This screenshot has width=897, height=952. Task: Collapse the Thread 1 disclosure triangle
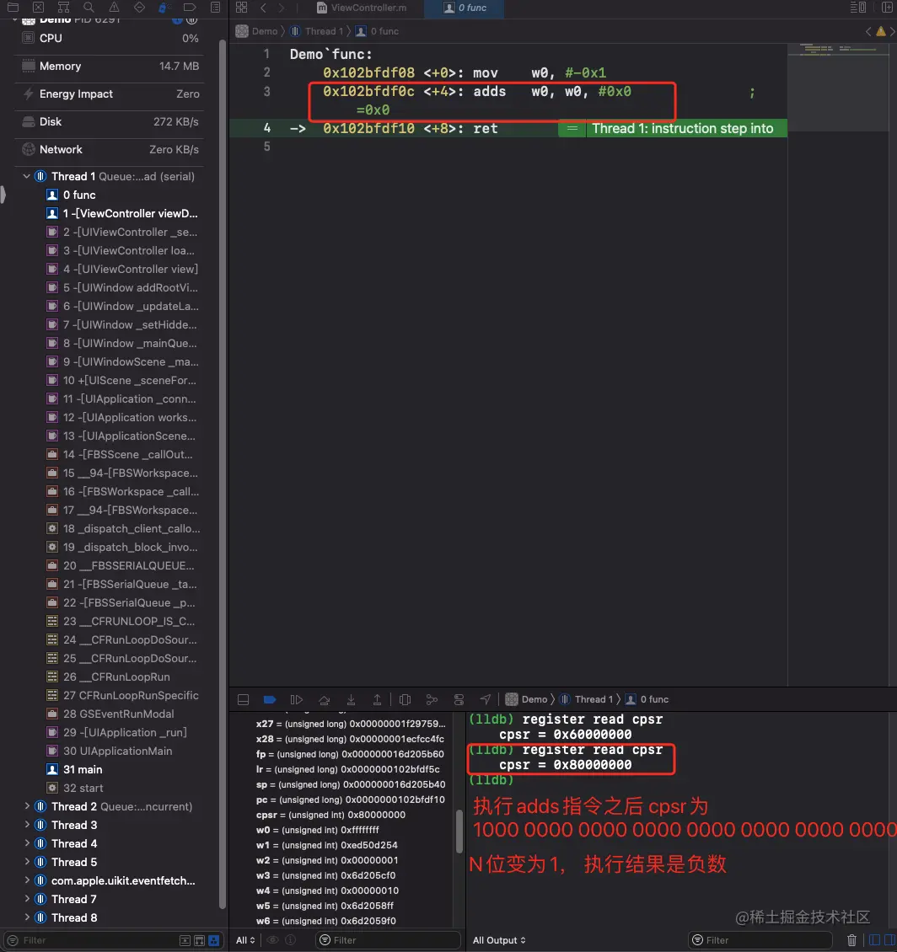tap(27, 176)
